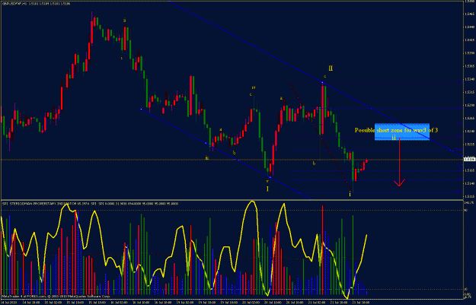Select the 'iii' wave label near the horizontal line
The height and width of the screenshot is (305, 476).
(x=206, y=158)
